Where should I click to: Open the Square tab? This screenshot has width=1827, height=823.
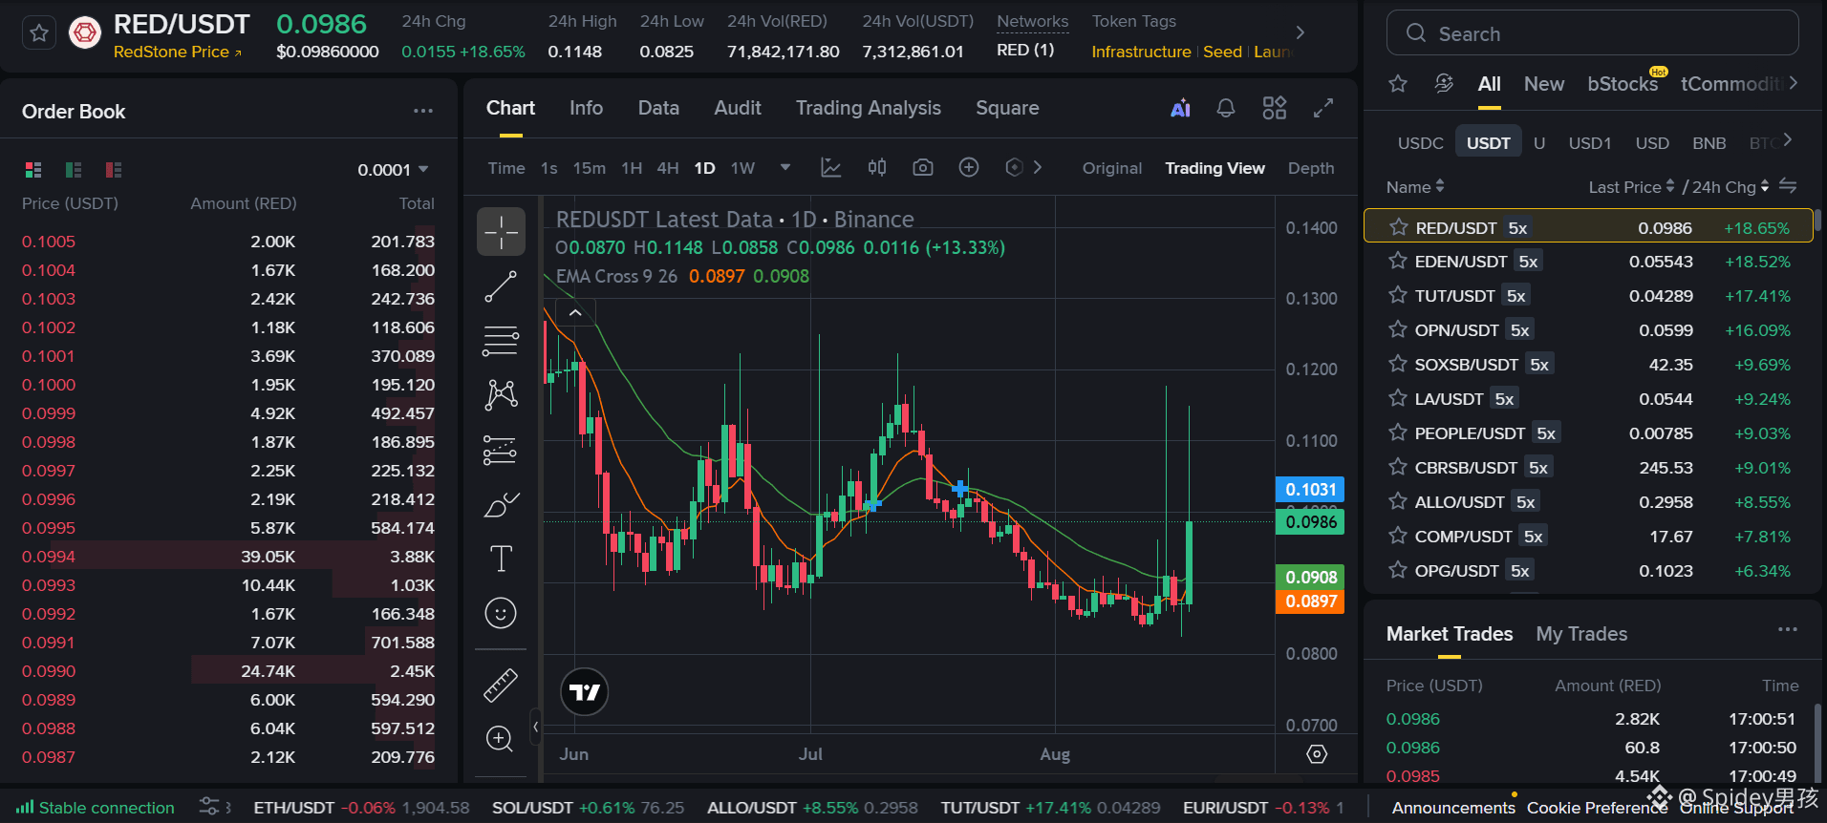[x=1007, y=108]
